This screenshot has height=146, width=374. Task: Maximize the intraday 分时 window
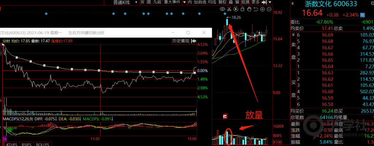188,33
